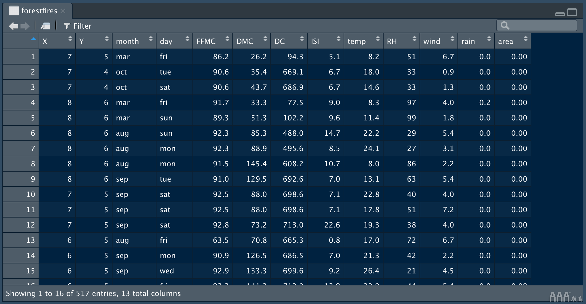
Task: Sort table by DC column
Action: (x=289, y=41)
